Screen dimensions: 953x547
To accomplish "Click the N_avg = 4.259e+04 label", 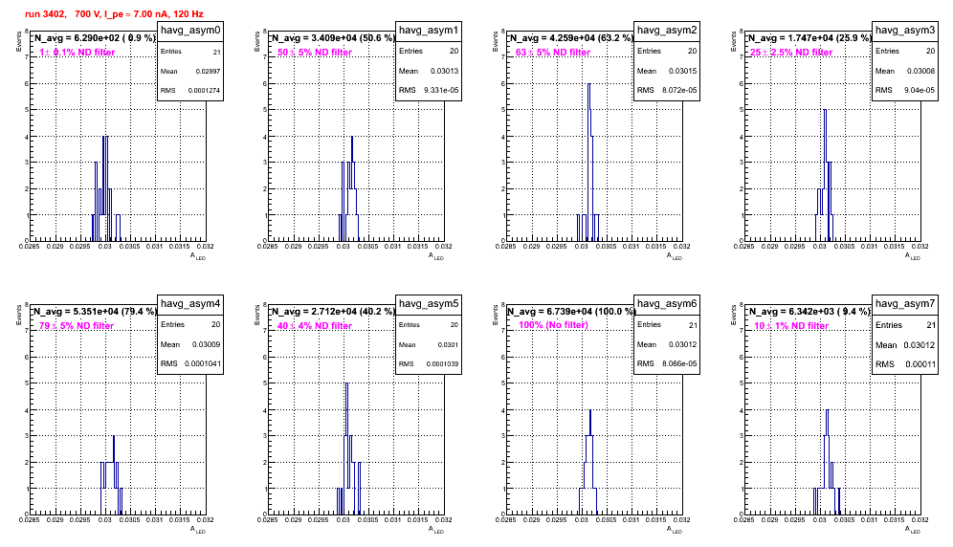I will tap(571, 38).
